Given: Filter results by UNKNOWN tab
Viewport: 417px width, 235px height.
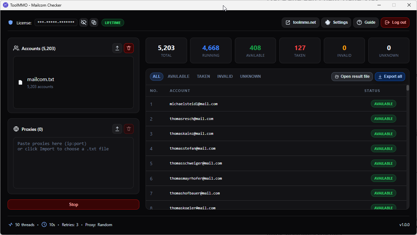Looking at the screenshot, I should click(250, 76).
